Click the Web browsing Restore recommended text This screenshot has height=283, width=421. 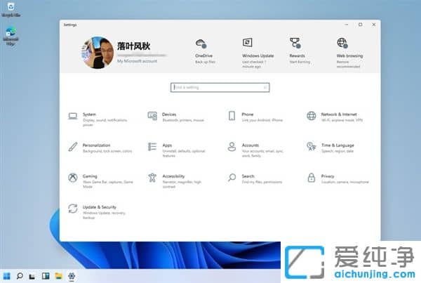[x=348, y=64]
